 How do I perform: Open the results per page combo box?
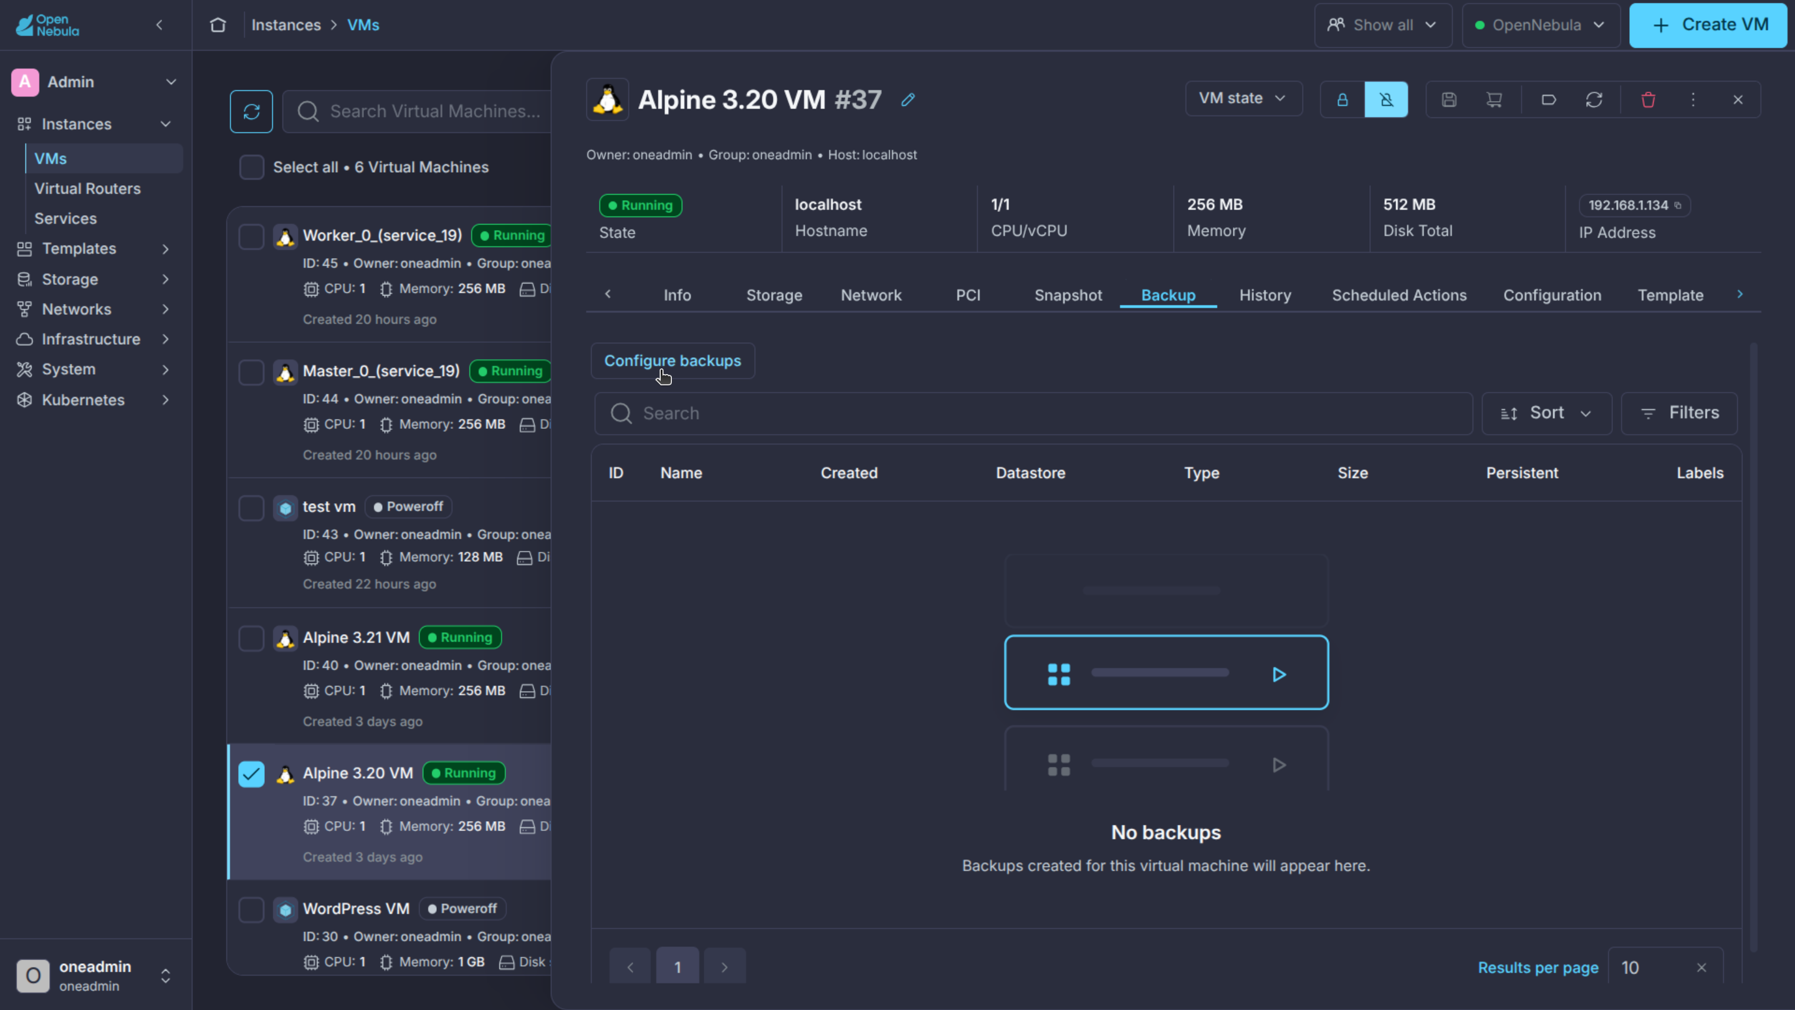click(x=1665, y=968)
